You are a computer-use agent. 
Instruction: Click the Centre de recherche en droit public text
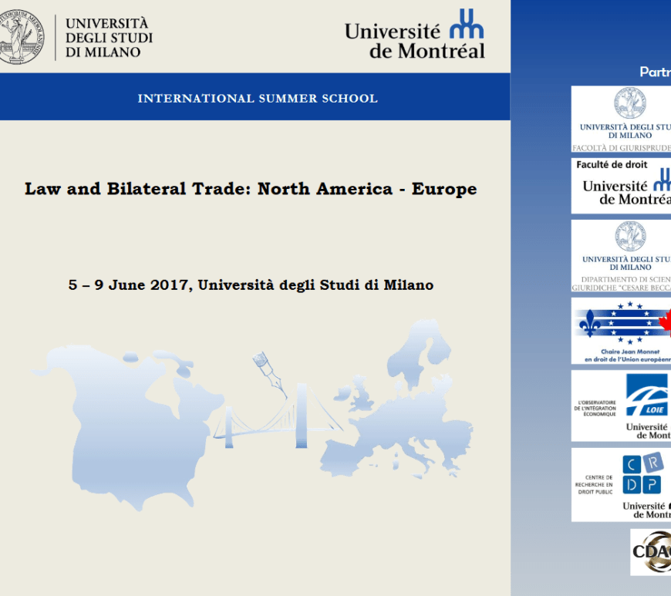(594, 485)
